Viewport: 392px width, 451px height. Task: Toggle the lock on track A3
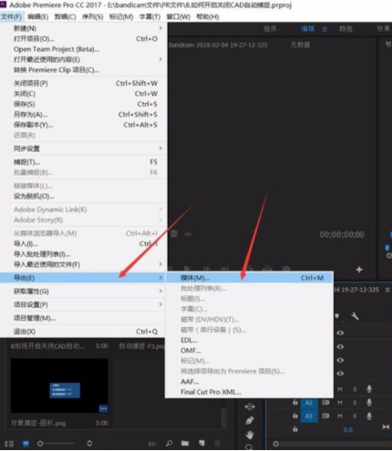point(295,415)
